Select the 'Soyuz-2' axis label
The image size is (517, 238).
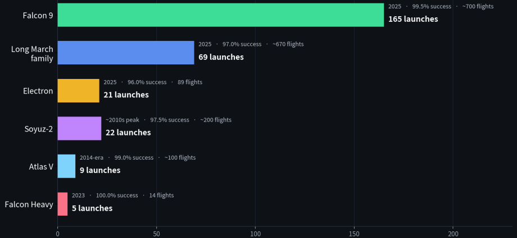coord(39,129)
